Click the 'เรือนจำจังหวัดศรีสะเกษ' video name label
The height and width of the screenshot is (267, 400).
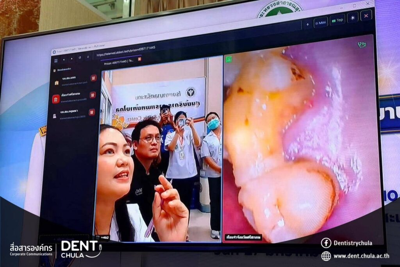click(243, 237)
